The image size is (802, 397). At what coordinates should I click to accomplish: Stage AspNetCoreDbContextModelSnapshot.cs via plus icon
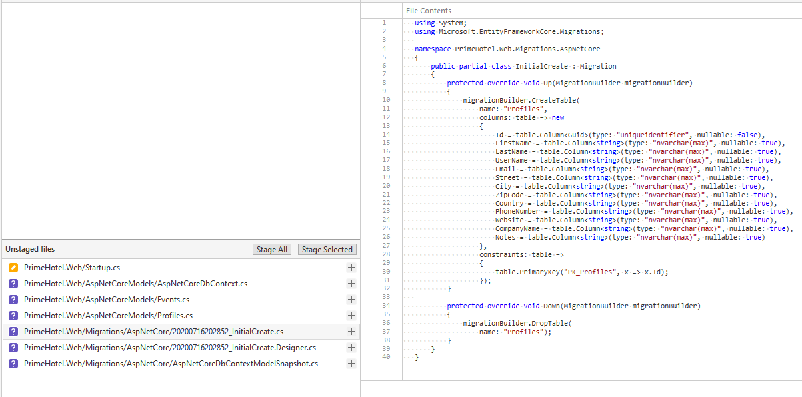(351, 364)
